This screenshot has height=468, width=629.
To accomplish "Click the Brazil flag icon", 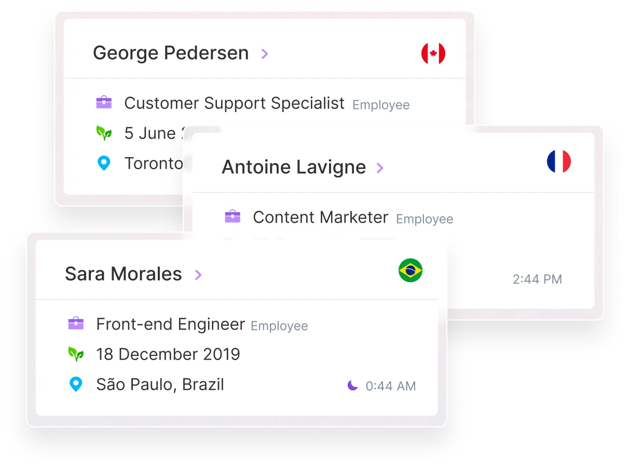I will click(411, 270).
